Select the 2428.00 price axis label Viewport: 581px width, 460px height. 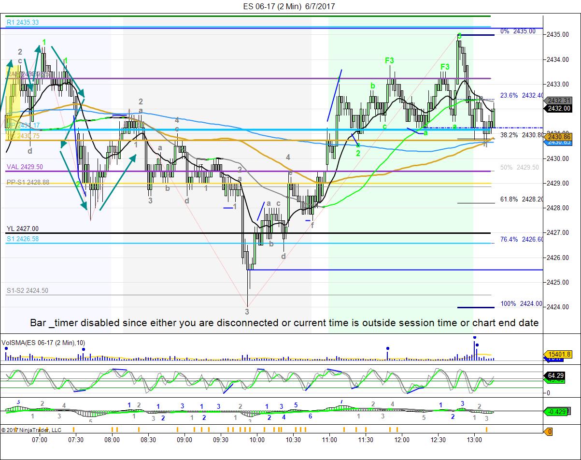[558, 208]
